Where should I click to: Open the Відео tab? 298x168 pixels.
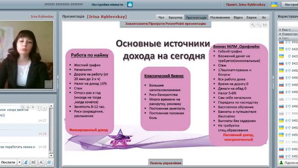pyautogui.click(x=238, y=17)
